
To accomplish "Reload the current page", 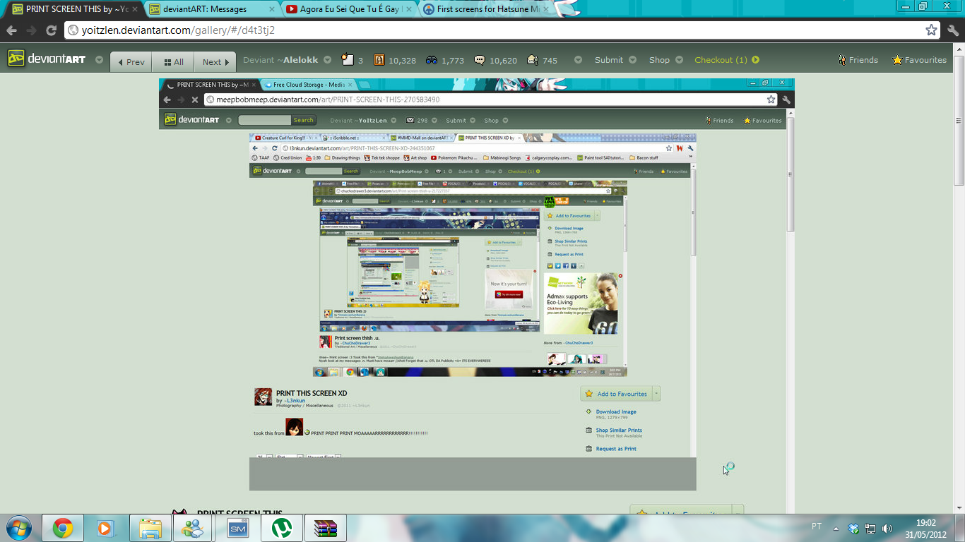I will 51,30.
